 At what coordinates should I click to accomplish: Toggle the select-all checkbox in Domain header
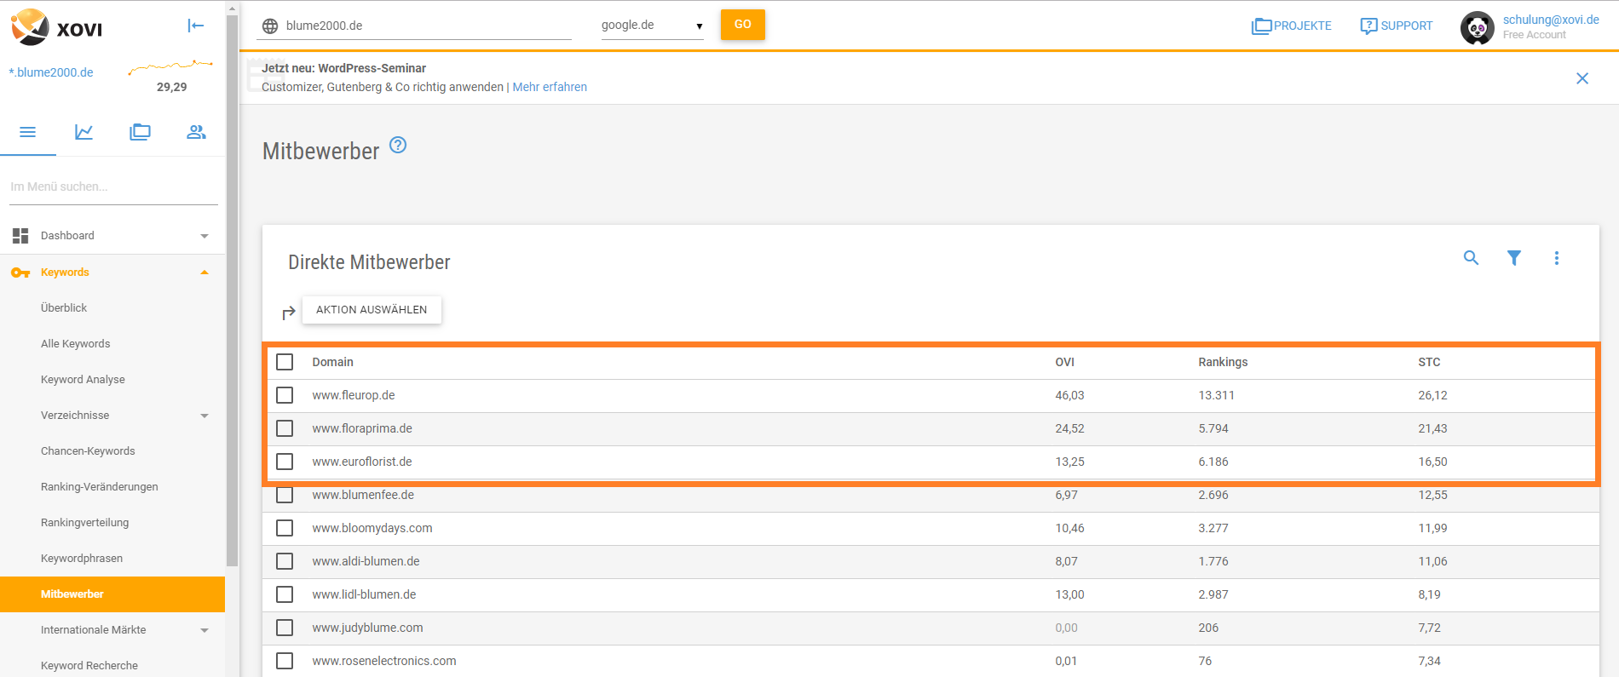click(x=285, y=362)
